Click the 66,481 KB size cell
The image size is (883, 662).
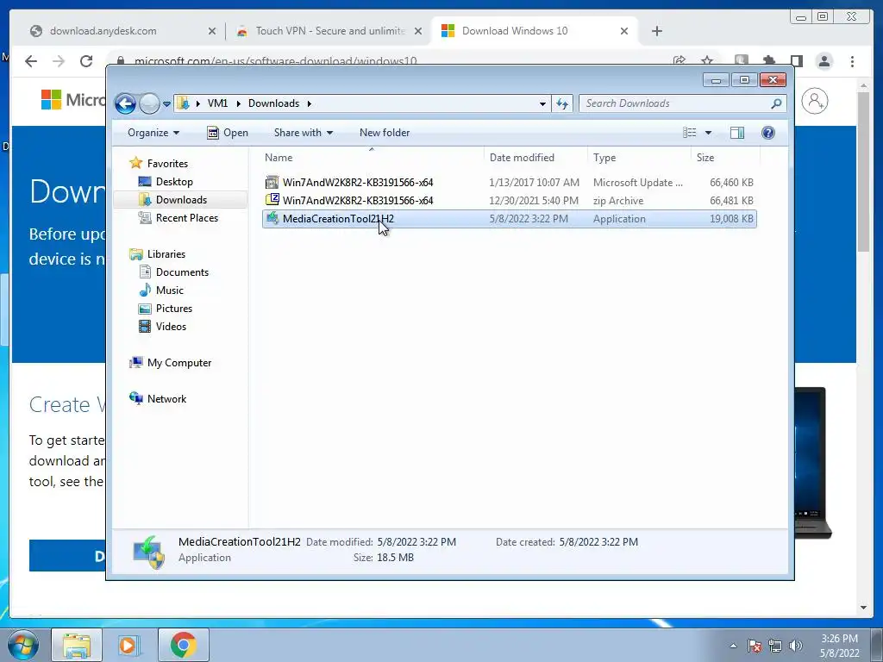pos(731,200)
